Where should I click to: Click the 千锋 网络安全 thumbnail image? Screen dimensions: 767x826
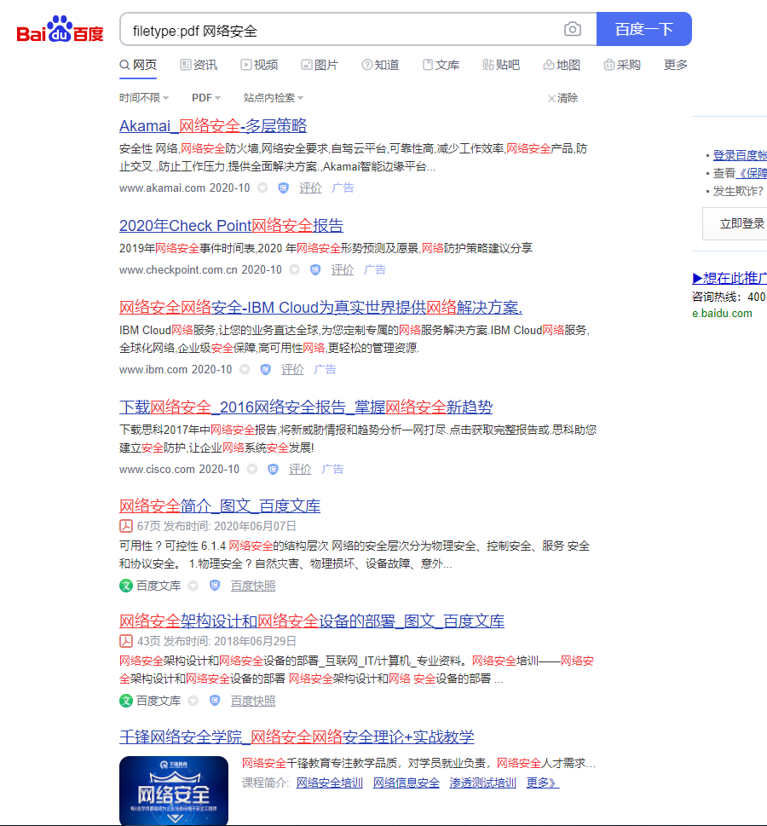point(174,790)
